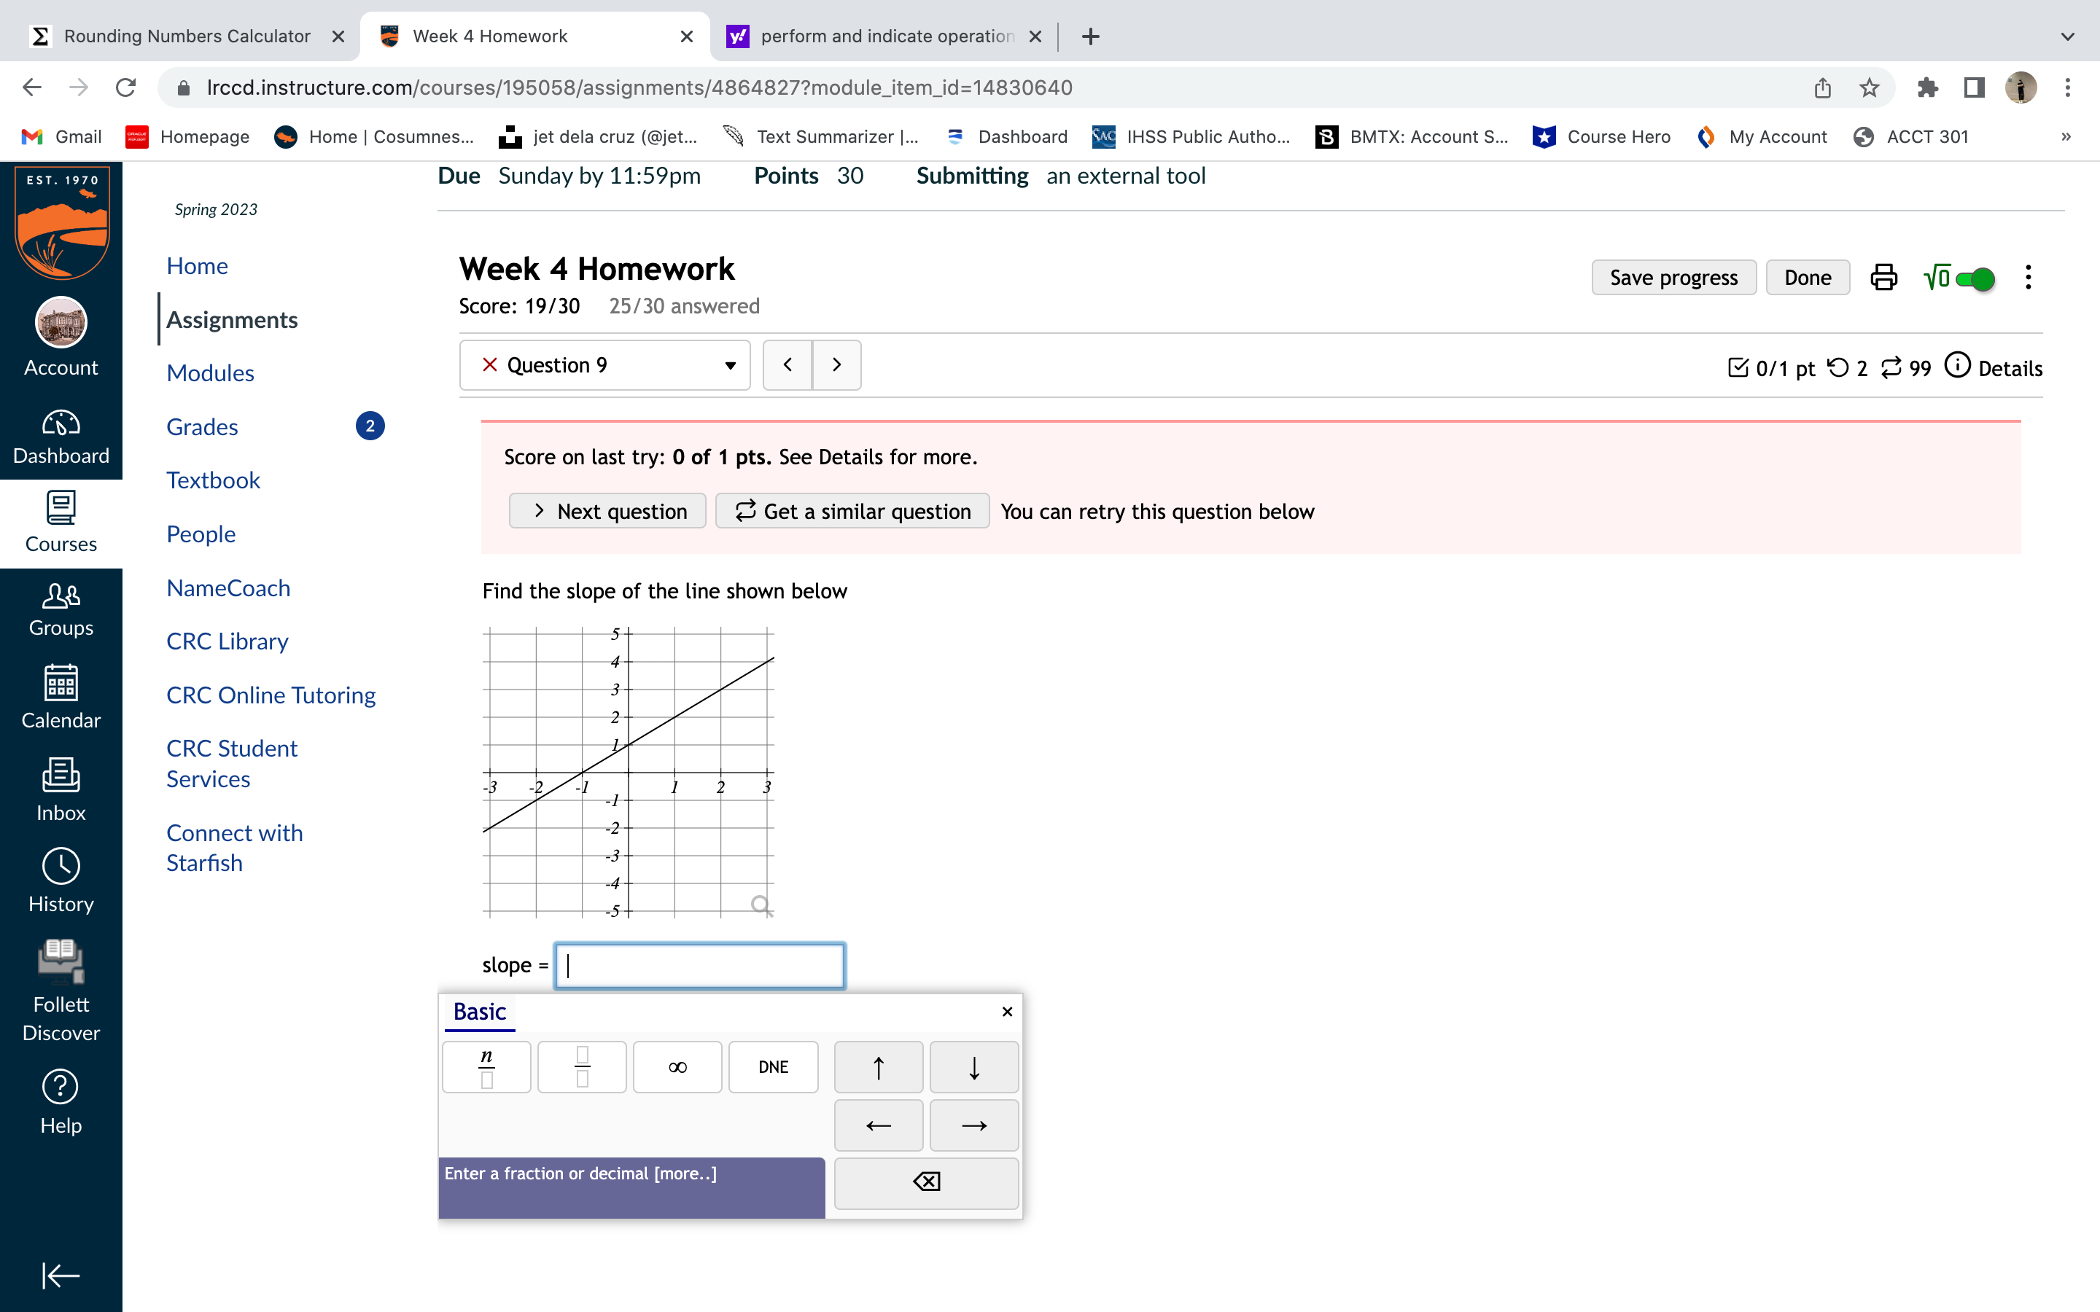Switch to Rounding Numbers Calculator tab
The height and width of the screenshot is (1312, 2100).
[187, 36]
